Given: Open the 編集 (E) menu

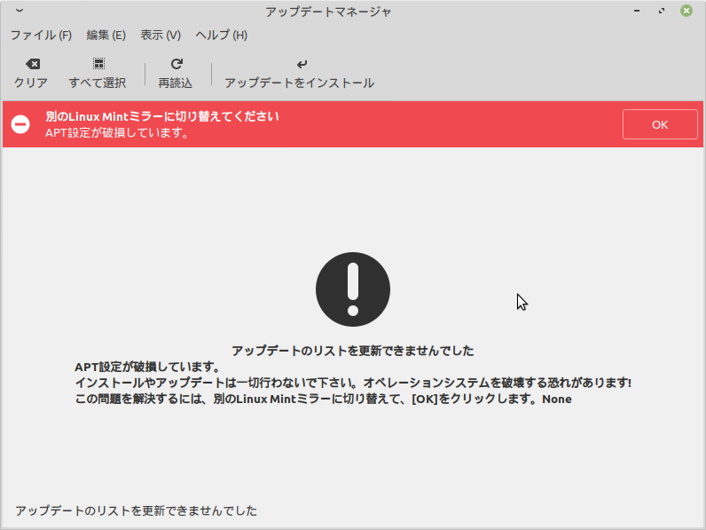Looking at the screenshot, I should (x=106, y=36).
